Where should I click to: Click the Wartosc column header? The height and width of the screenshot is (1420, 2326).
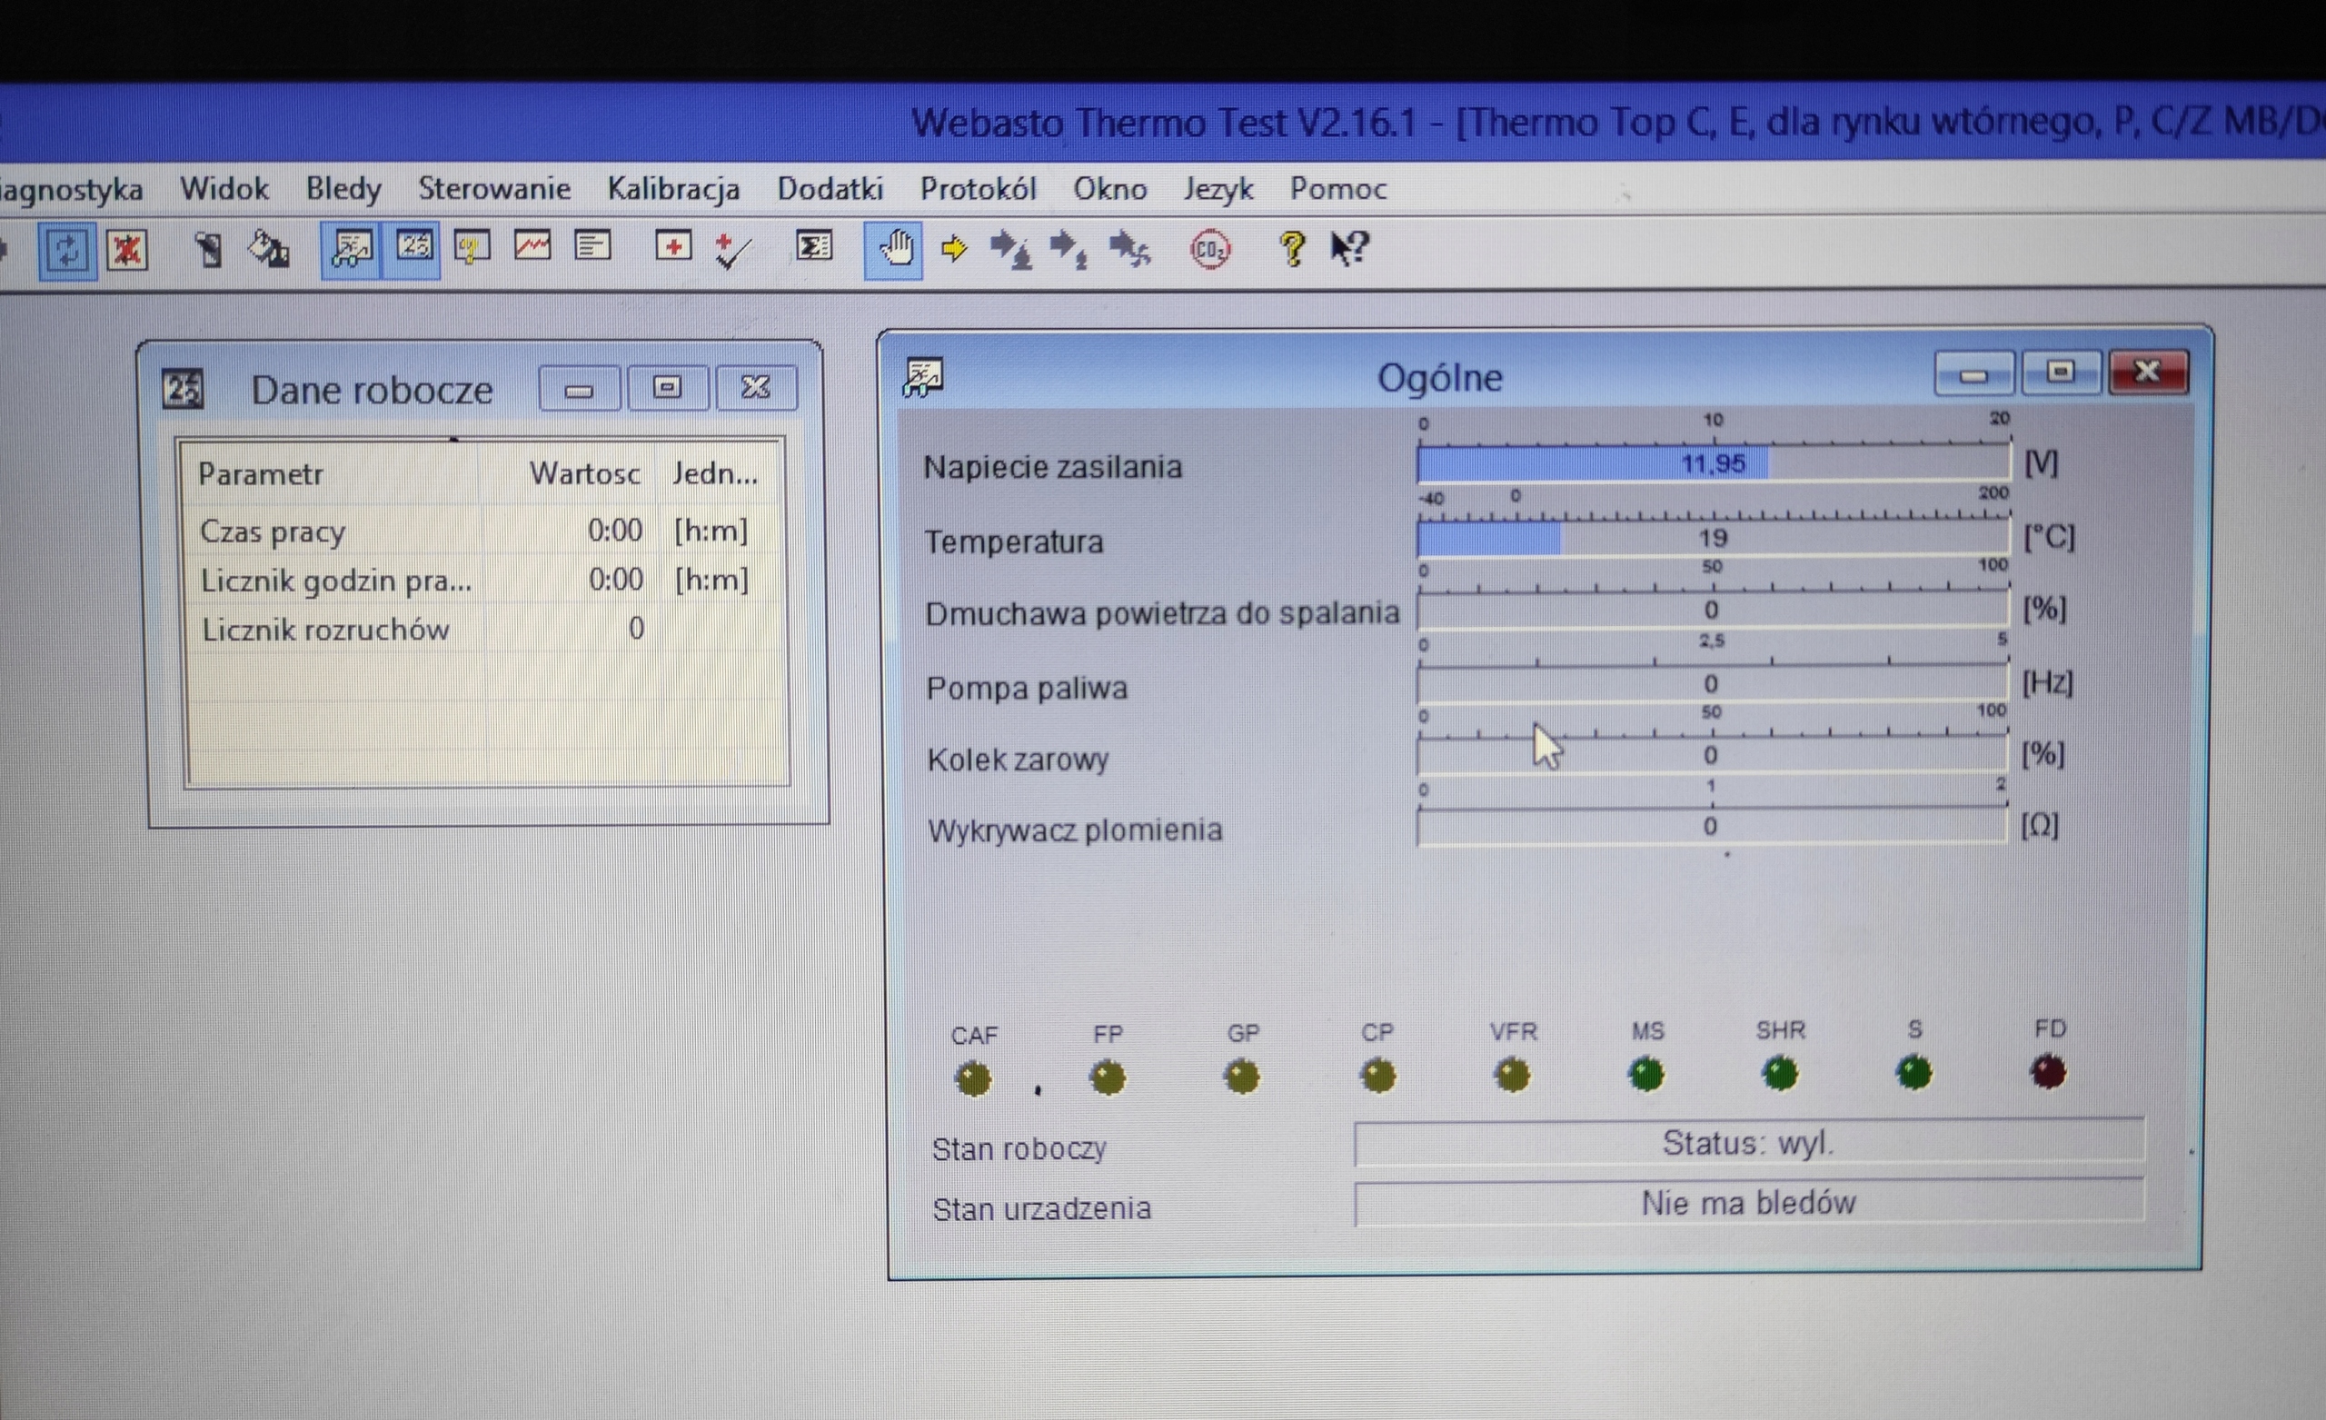(584, 473)
